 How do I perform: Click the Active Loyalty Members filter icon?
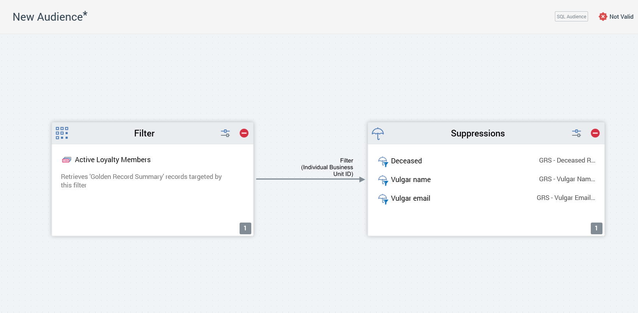66,160
